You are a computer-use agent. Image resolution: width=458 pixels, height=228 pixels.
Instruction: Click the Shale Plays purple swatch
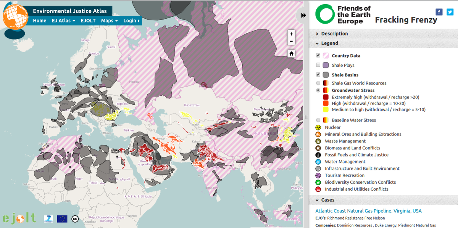click(x=326, y=65)
